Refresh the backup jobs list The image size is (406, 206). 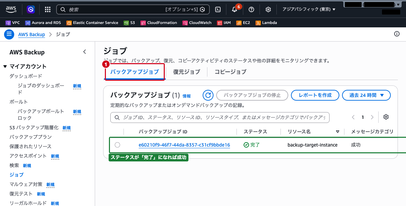click(208, 95)
